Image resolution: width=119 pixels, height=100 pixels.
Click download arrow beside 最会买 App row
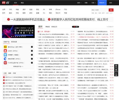(x=32, y=47)
